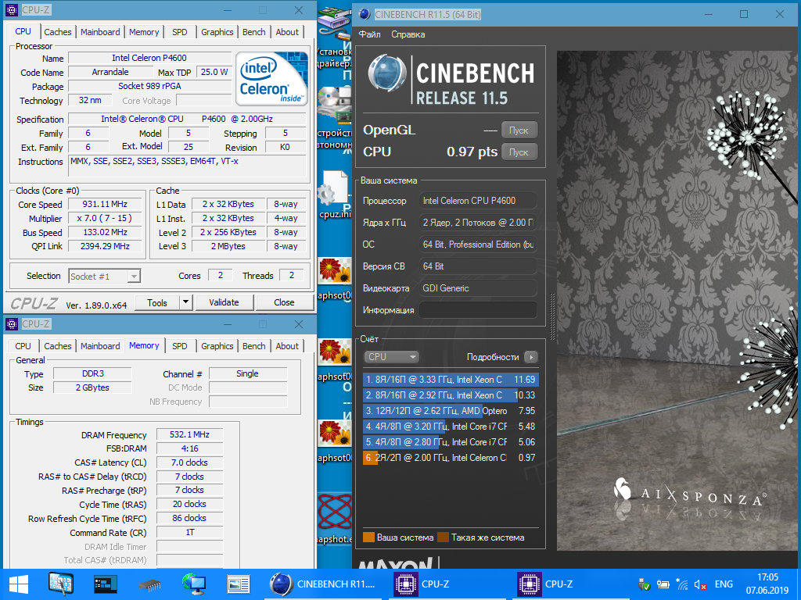Start the OpenGL test with Пуск
The height and width of the screenshot is (600, 801).
tap(519, 130)
